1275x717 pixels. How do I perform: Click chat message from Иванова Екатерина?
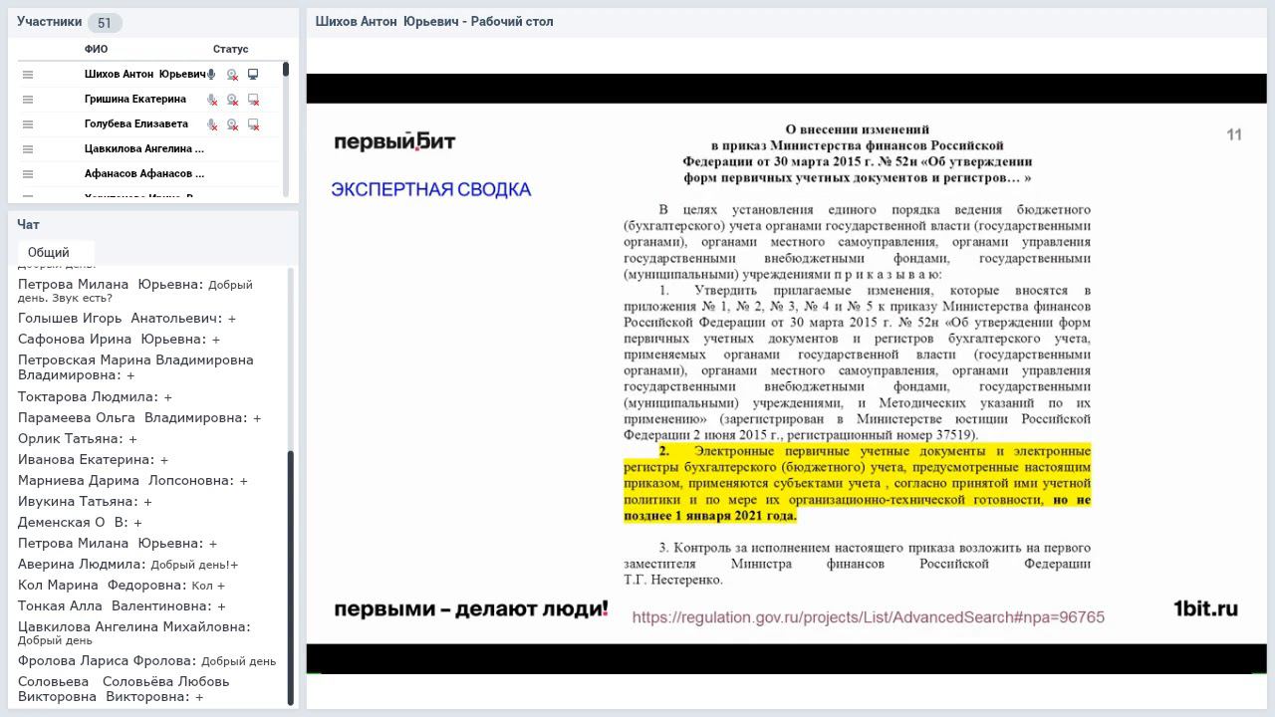coord(93,460)
